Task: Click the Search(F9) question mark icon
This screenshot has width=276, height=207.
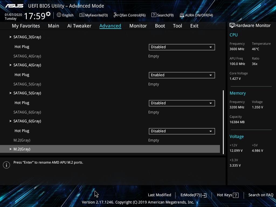Action: coord(154,15)
